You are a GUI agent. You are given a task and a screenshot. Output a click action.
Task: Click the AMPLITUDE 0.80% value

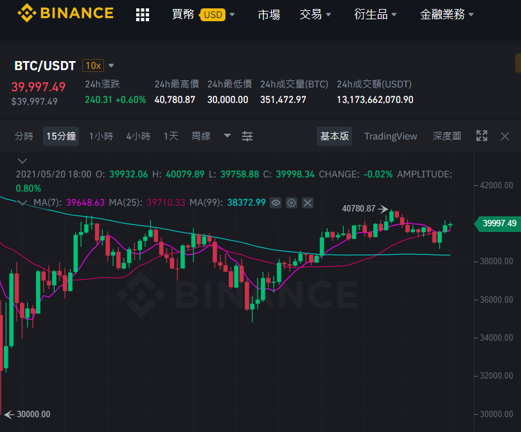tap(28, 188)
